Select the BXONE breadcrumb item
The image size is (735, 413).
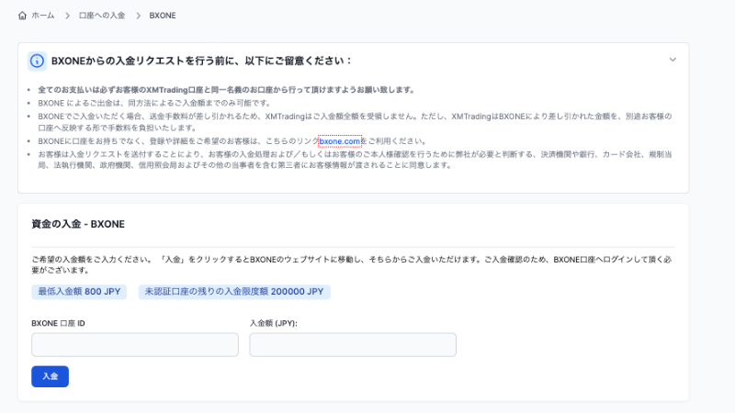163,16
